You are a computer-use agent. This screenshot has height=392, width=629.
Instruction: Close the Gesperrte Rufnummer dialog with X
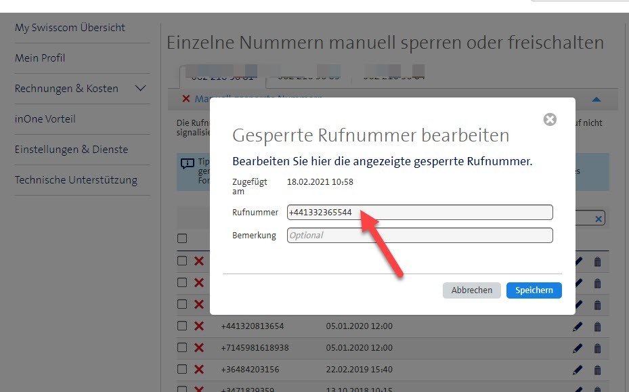550,120
